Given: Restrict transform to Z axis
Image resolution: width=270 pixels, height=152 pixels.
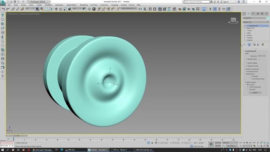Looking at the screenshot, I should pyautogui.click(x=219, y=9).
